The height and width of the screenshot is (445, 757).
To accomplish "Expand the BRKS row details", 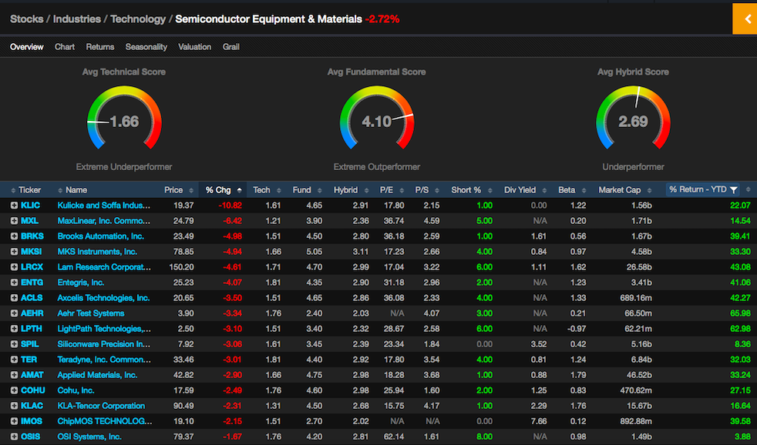I will pos(14,236).
